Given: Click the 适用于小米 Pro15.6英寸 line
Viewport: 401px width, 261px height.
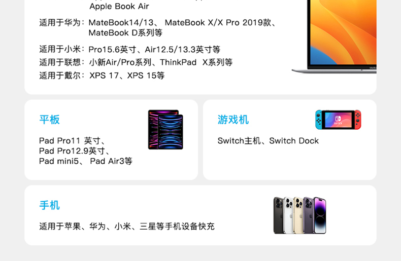Looking at the screenshot, I should 129,49.
